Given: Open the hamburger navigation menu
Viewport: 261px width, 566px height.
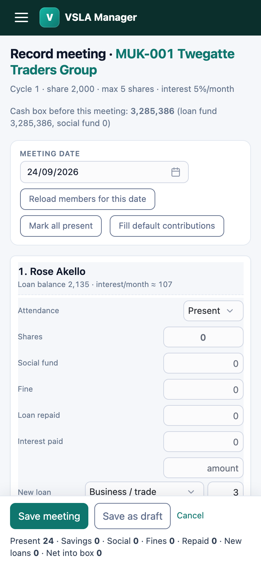Looking at the screenshot, I should coord(21,17).
